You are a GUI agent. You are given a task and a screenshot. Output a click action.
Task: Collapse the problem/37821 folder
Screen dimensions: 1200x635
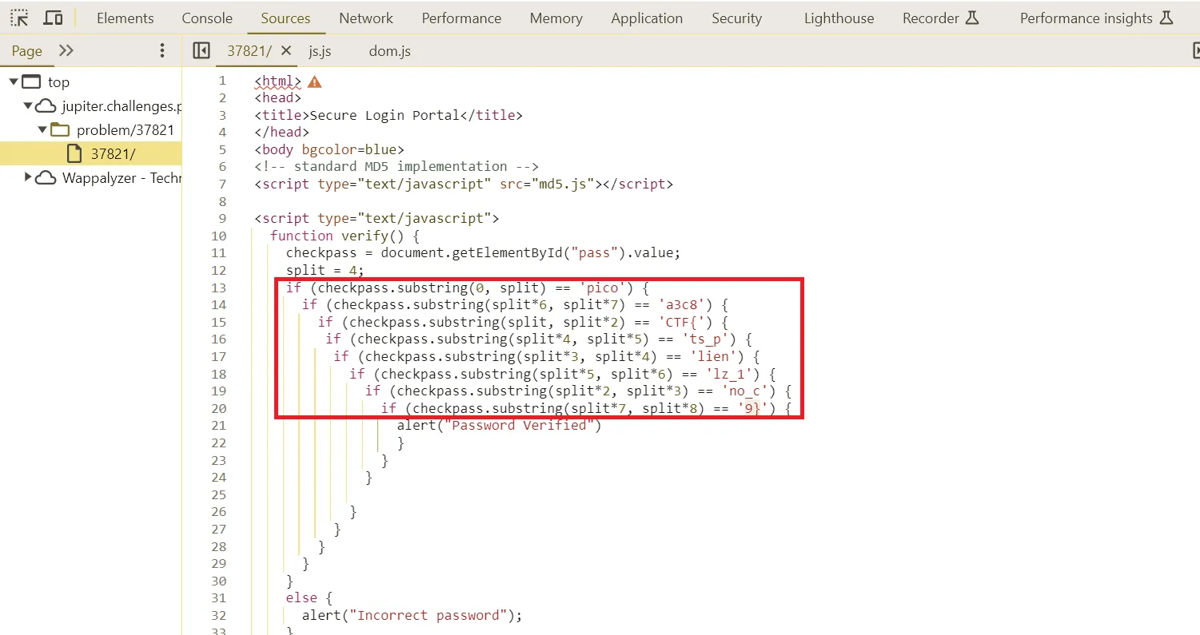(x=42, y=129)
